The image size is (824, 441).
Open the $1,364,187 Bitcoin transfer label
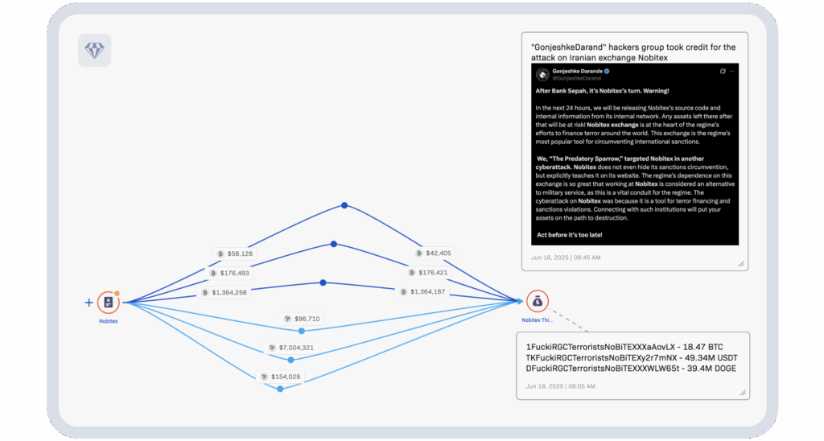(x=422, y=291)
